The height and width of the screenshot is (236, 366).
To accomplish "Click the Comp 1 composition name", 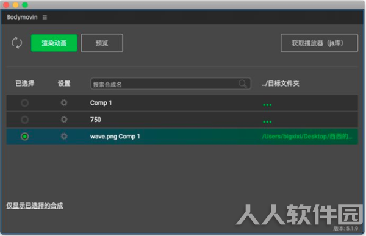I will tap(101, 103).
